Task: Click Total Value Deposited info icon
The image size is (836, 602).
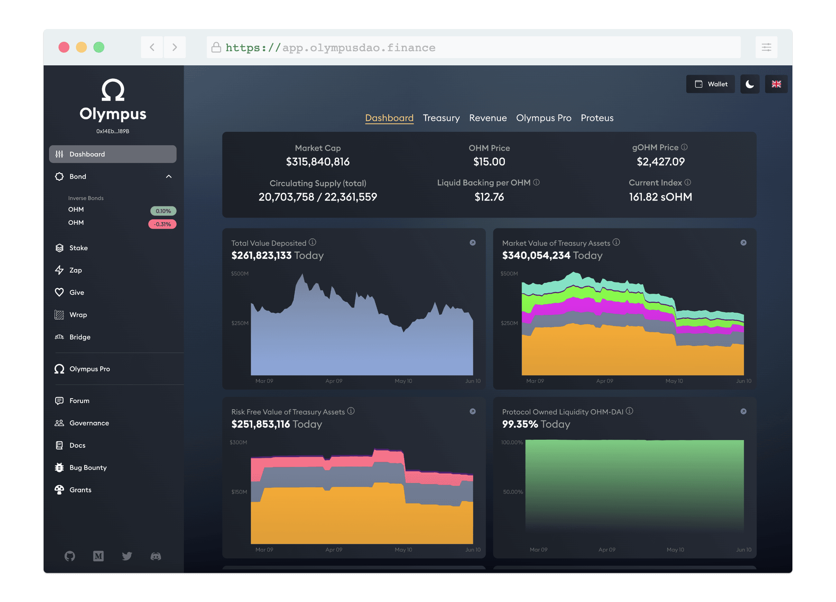Action: pyautogui.click(x=313, y=242)
